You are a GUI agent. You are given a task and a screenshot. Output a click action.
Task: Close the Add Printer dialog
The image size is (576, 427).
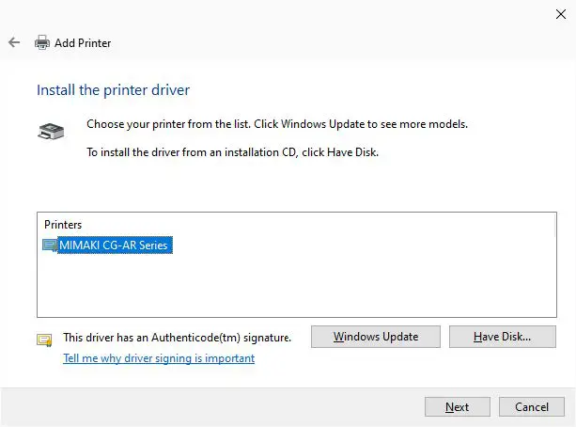(561, 13)
